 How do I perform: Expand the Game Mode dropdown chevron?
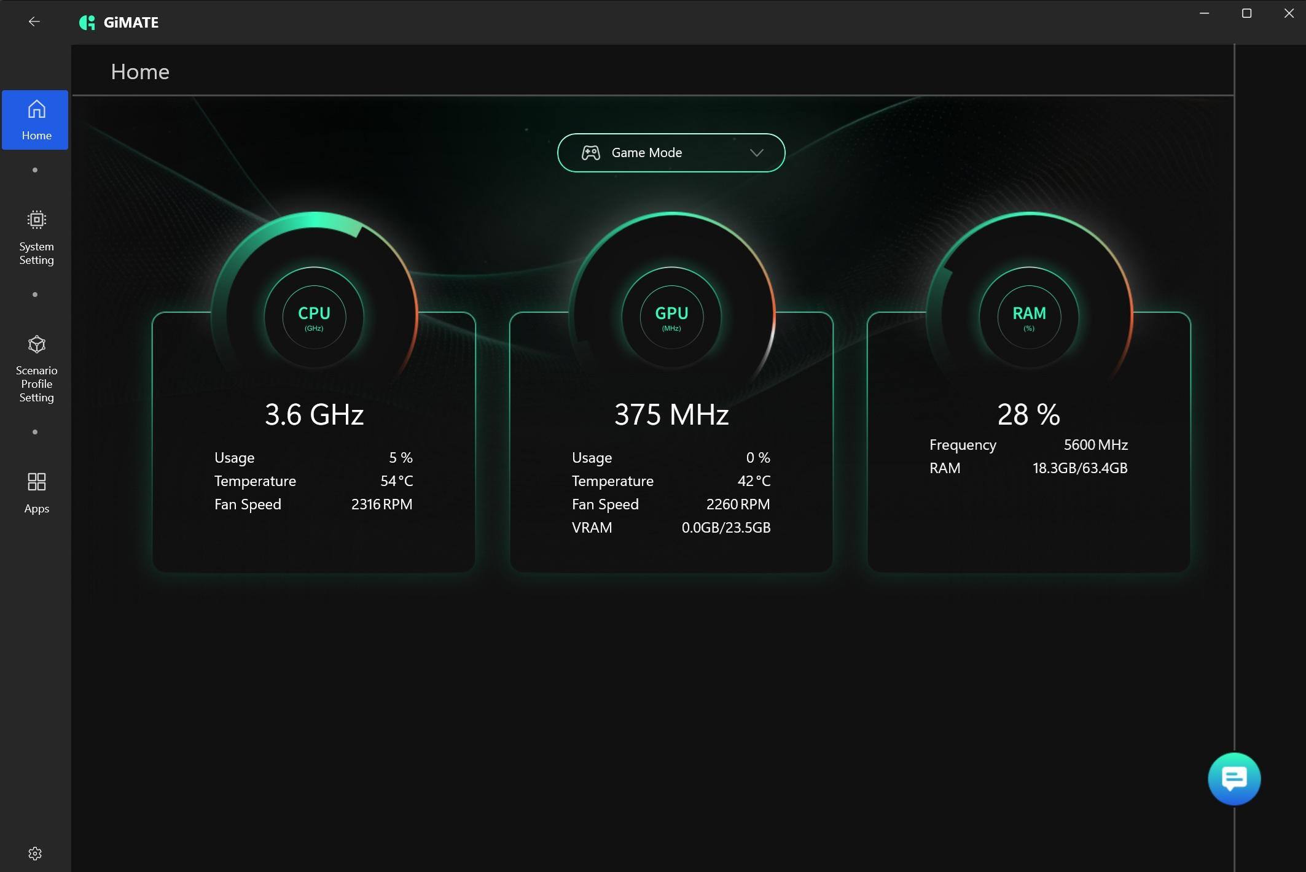pyautogui.click(x=756, y=153)
